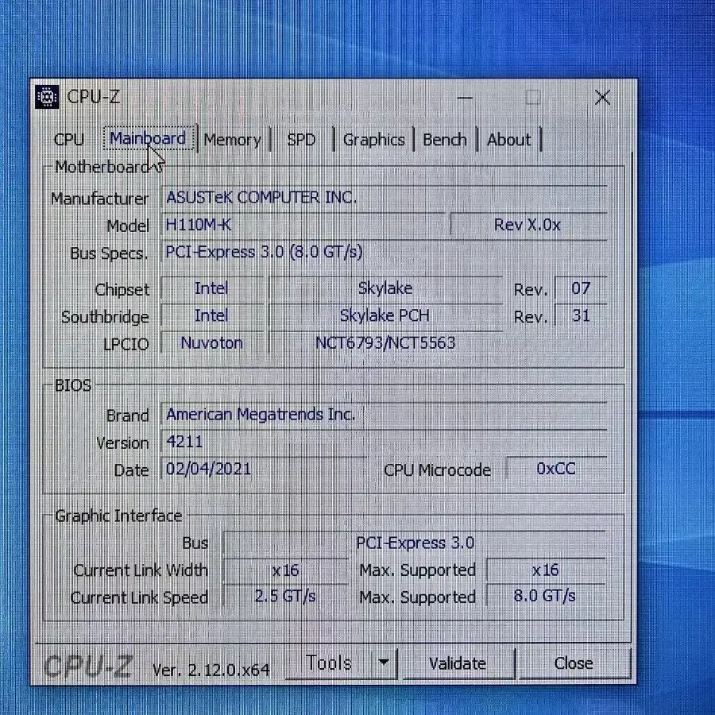Screen dimensions: 715x715
Task: Click the southbridge vendor Intel field
Action: click(212, 315)
